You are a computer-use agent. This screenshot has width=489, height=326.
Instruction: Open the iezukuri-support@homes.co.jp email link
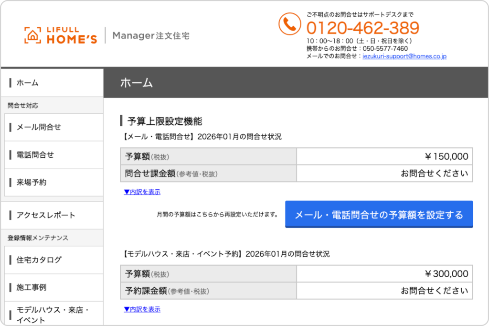click(x=404, y=56)
